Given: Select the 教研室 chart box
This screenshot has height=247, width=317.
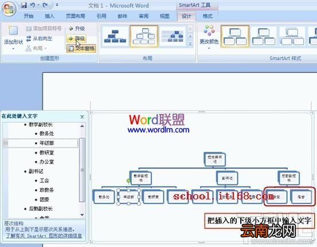Looking at the screenshot, I should pos(153,197).
